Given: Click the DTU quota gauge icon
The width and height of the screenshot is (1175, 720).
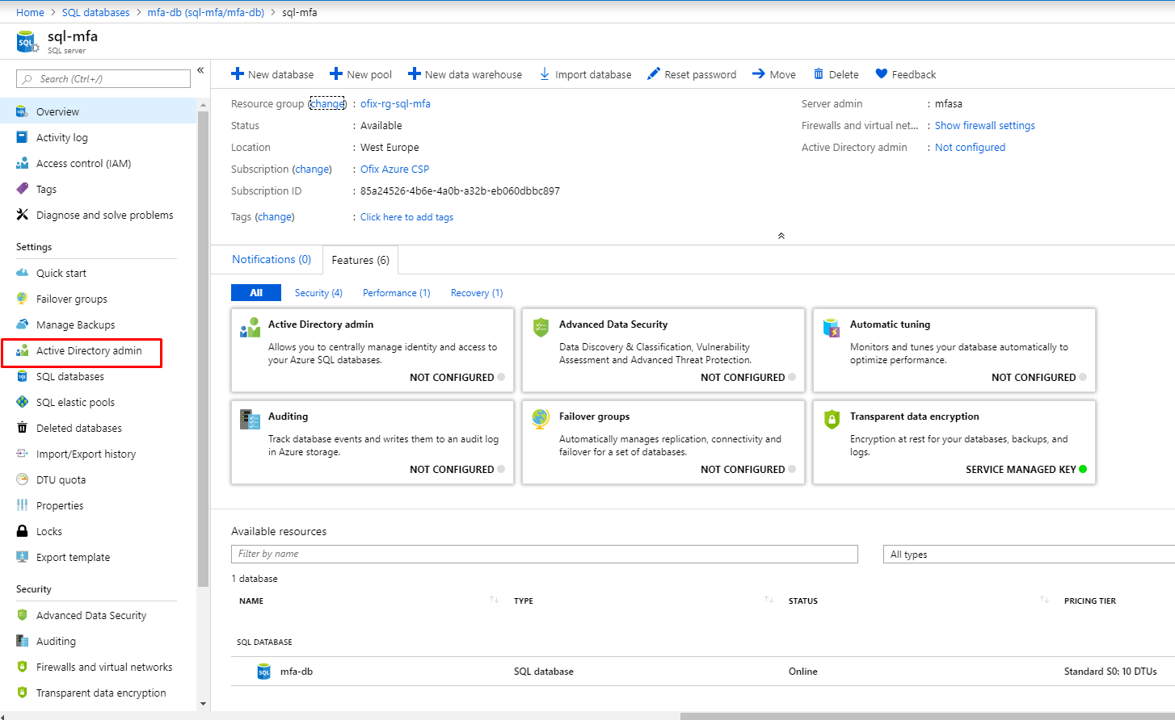Looking at the screenshot, I should pos(22,479).
